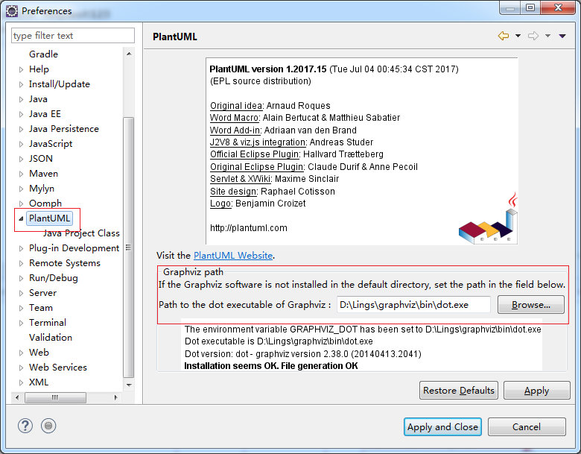Viewport: 581px width, 454px height.
Task: Click the tree scroll up arrow
Action: [x=129, y=54]
